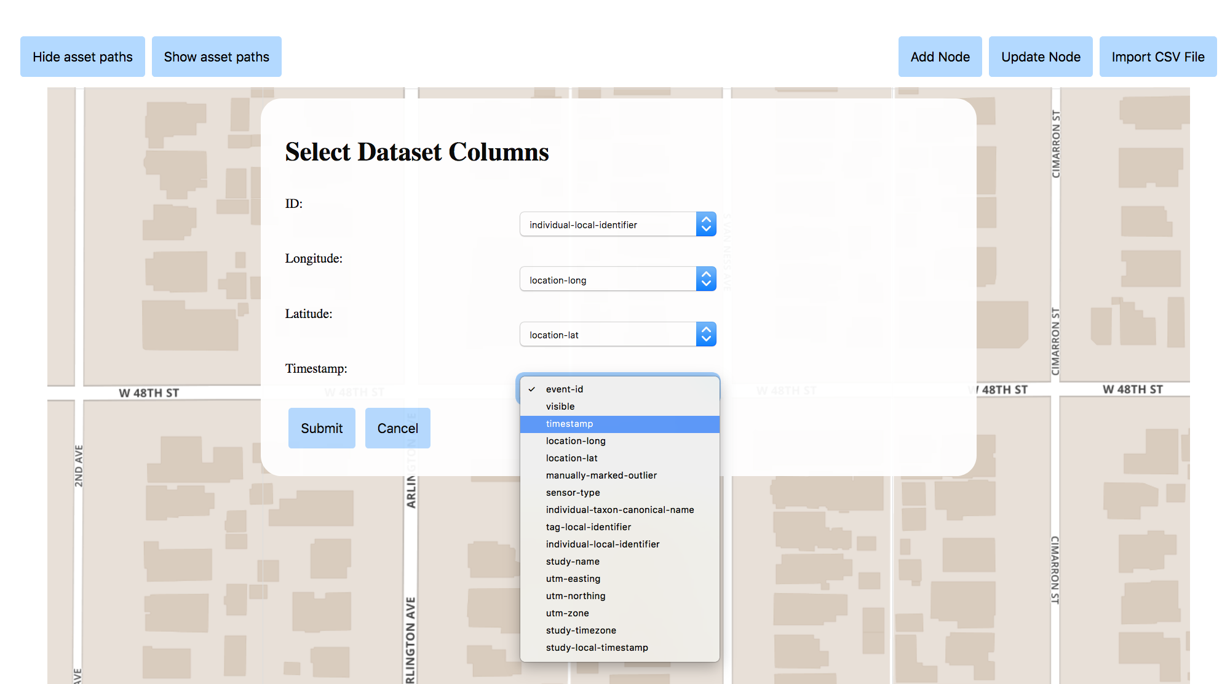This screenshot has width=1230, height=684.
Task: Select timestamp option in dropdown list
Action: 569,424
